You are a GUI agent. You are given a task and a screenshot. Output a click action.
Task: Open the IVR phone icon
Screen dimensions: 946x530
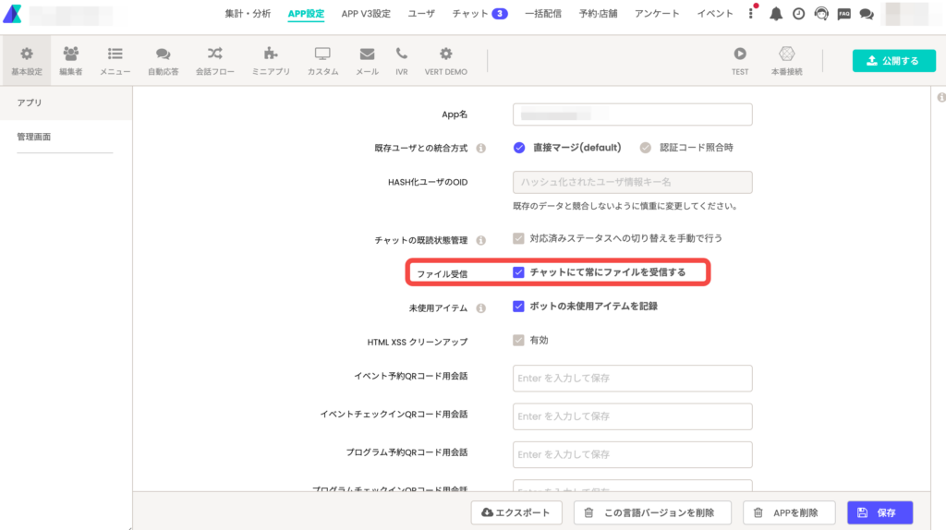pos(401,54)
